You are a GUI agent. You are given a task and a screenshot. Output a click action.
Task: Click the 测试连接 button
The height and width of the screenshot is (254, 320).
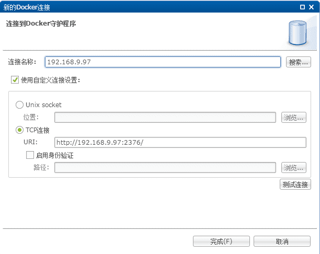[x=295, y=184]
